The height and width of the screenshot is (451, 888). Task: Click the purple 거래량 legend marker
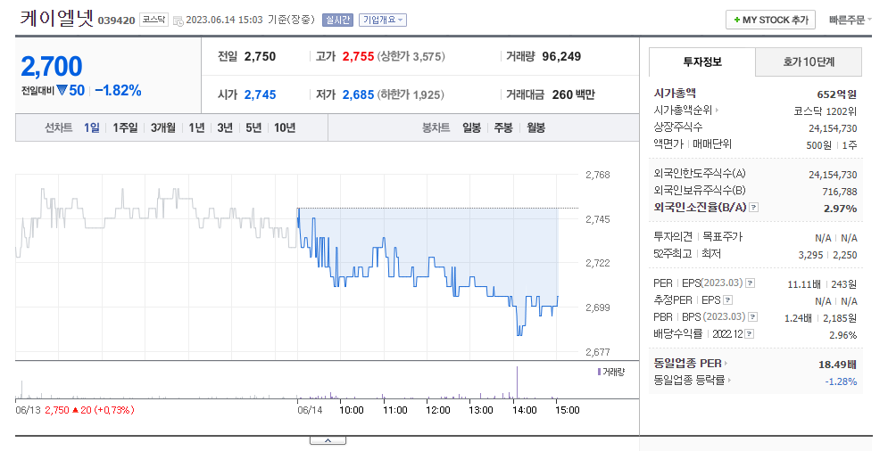coord(599,372)
